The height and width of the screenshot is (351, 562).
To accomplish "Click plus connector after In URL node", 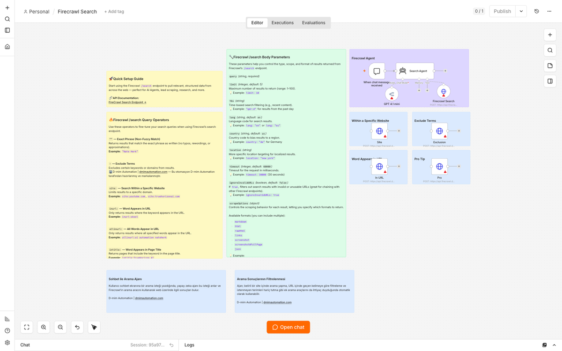I will [x=399, y=166].
